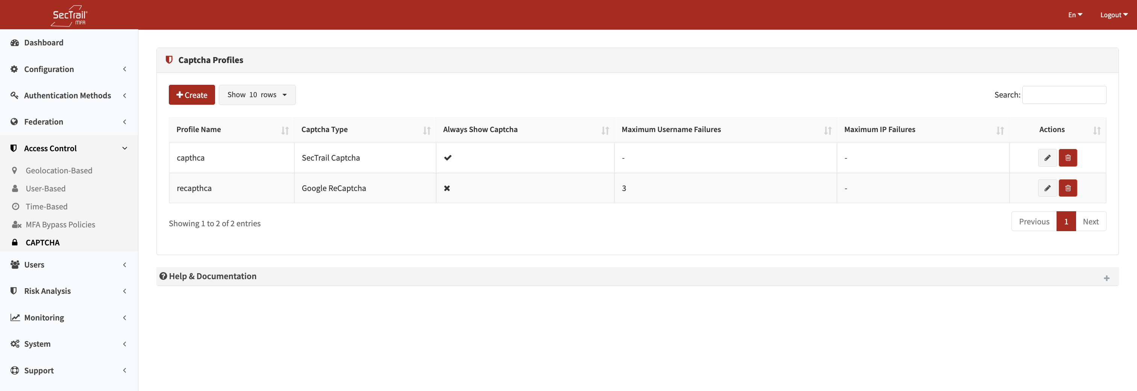Click the Next pagination button
The width and height of the screenshot is (1137, 391).
click(1090, 221)
